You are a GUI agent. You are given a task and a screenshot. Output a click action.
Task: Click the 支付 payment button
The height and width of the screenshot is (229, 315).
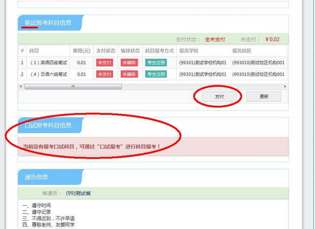click(x=219, y=97)
